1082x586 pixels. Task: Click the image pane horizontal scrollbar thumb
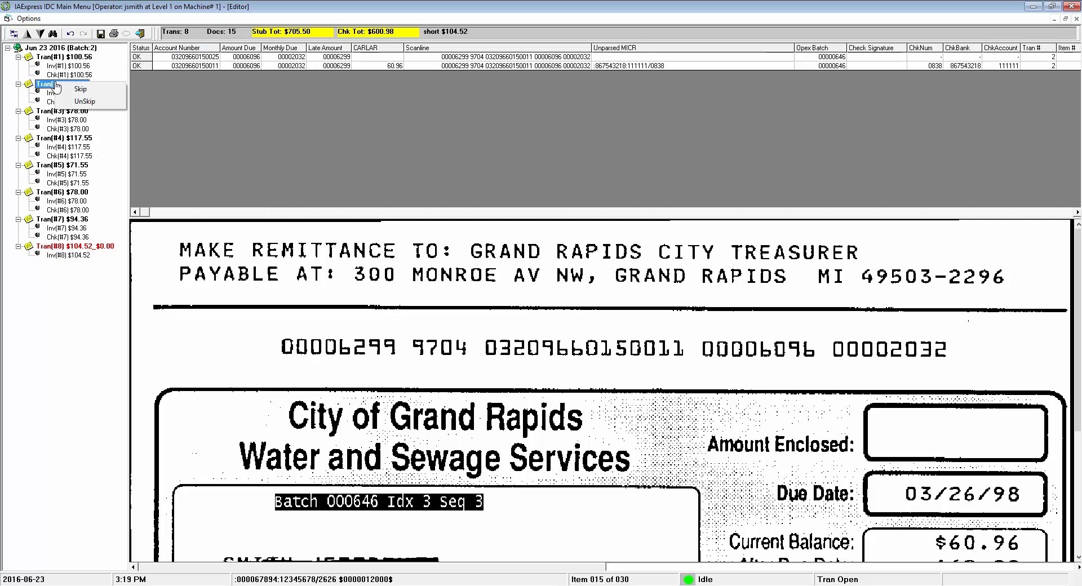(x=372, y=567)
